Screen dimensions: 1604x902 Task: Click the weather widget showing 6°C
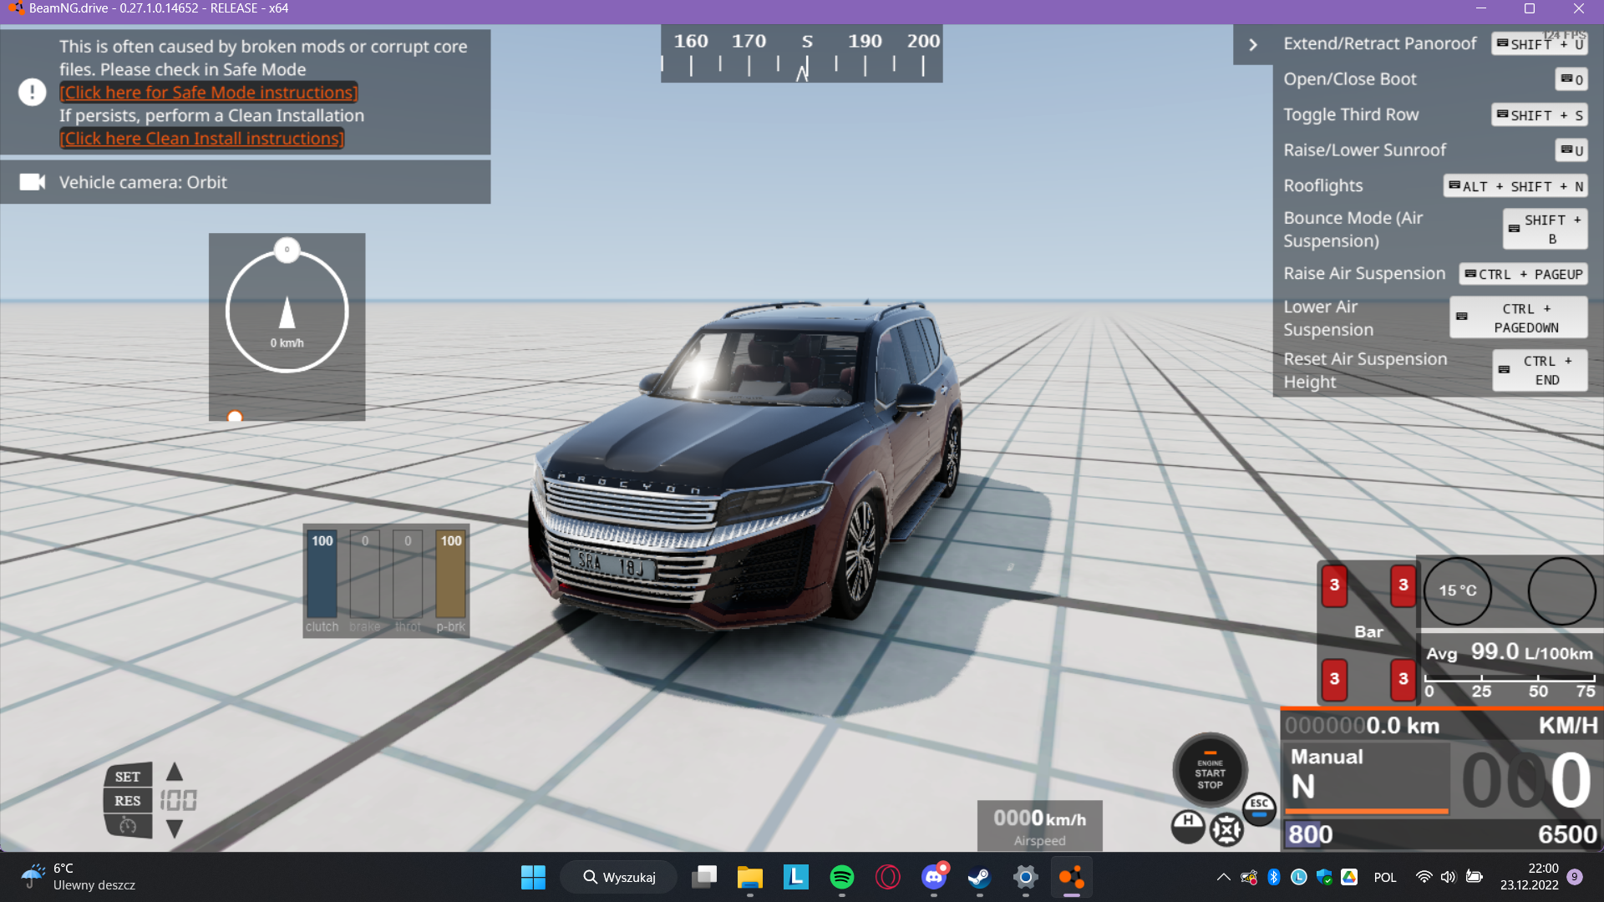click(78, 877)
